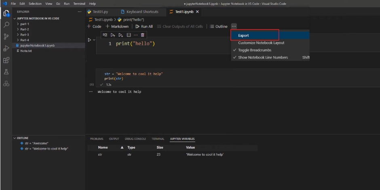380x190 pixels.
Task: Click the print("hello") breadcrumb
Action: click(x=131, y=20)
